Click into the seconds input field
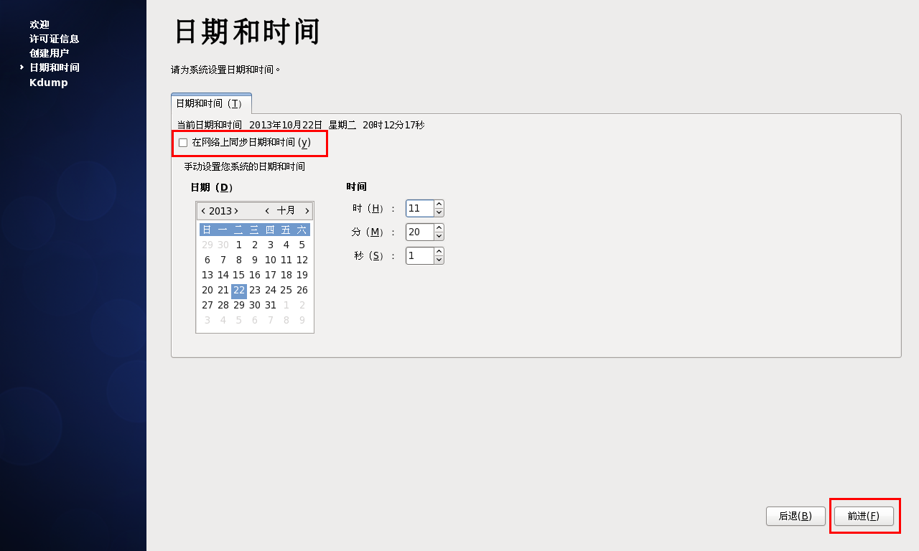Screen dimensions: 919x551 (420, 255)
